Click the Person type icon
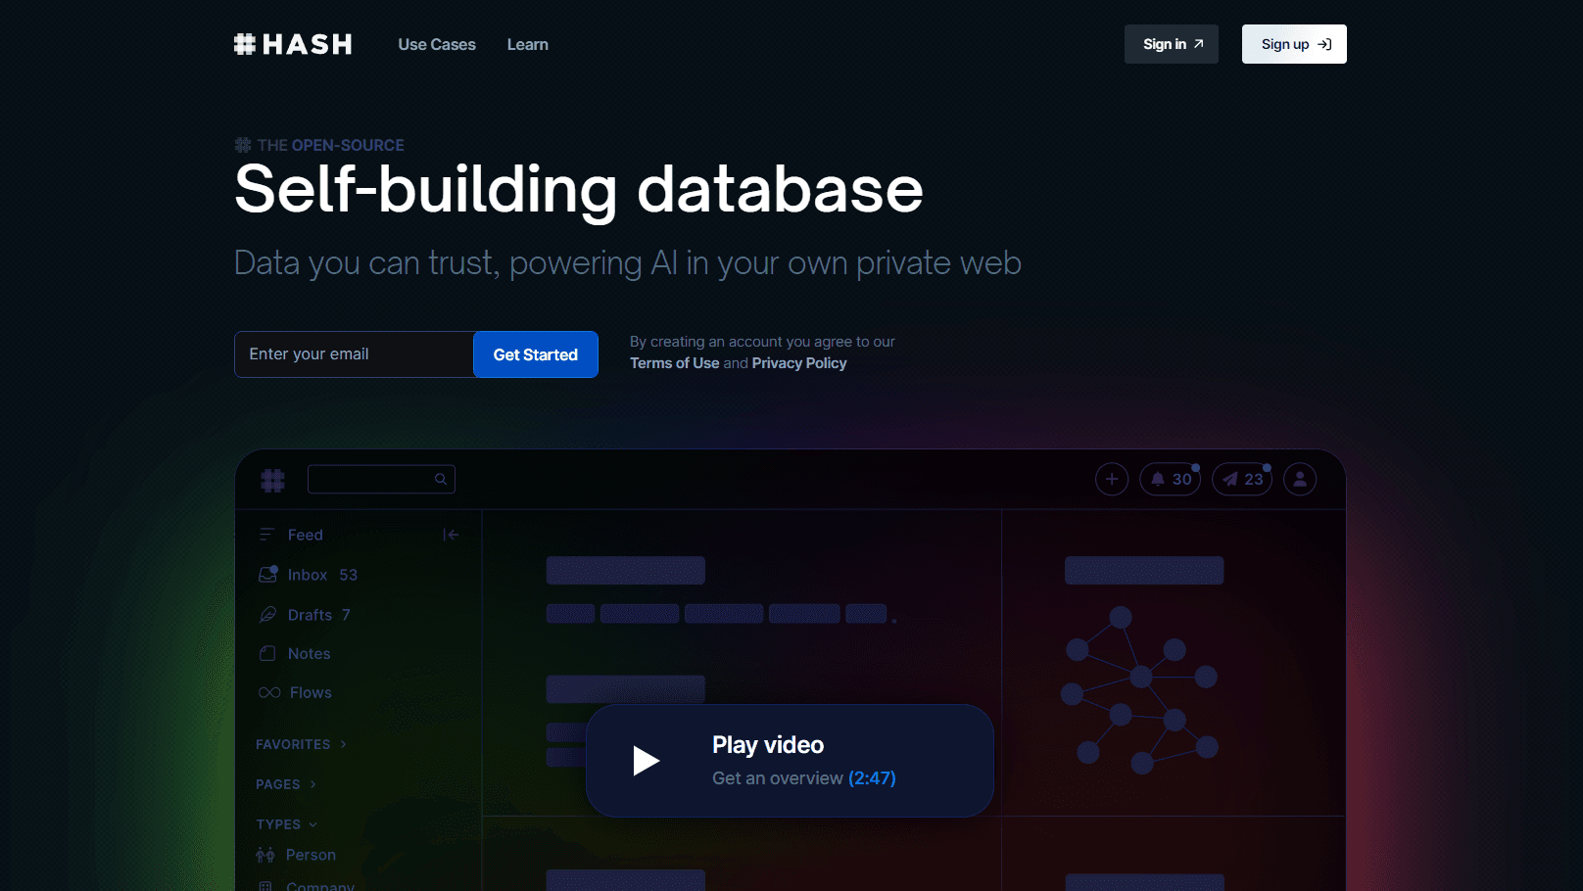 click(265, 855)
